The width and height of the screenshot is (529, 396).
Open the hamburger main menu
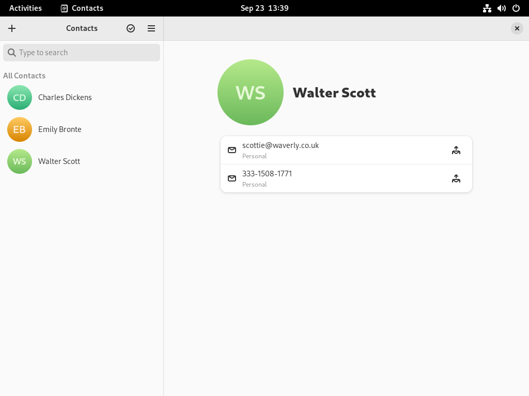tap(151, 28)
